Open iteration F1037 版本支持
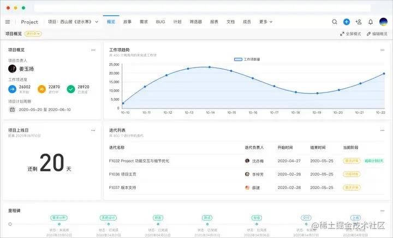 (122, 187)
